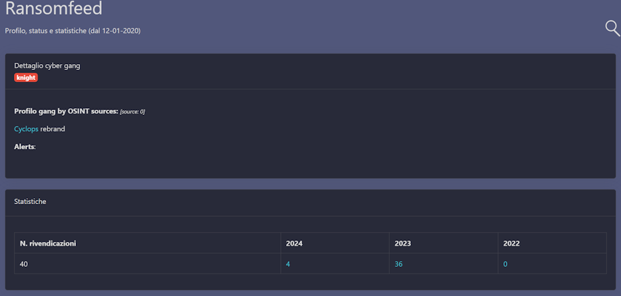Click the 2023 column header
This screenshot has width=621, height=296.
[403, 243]
